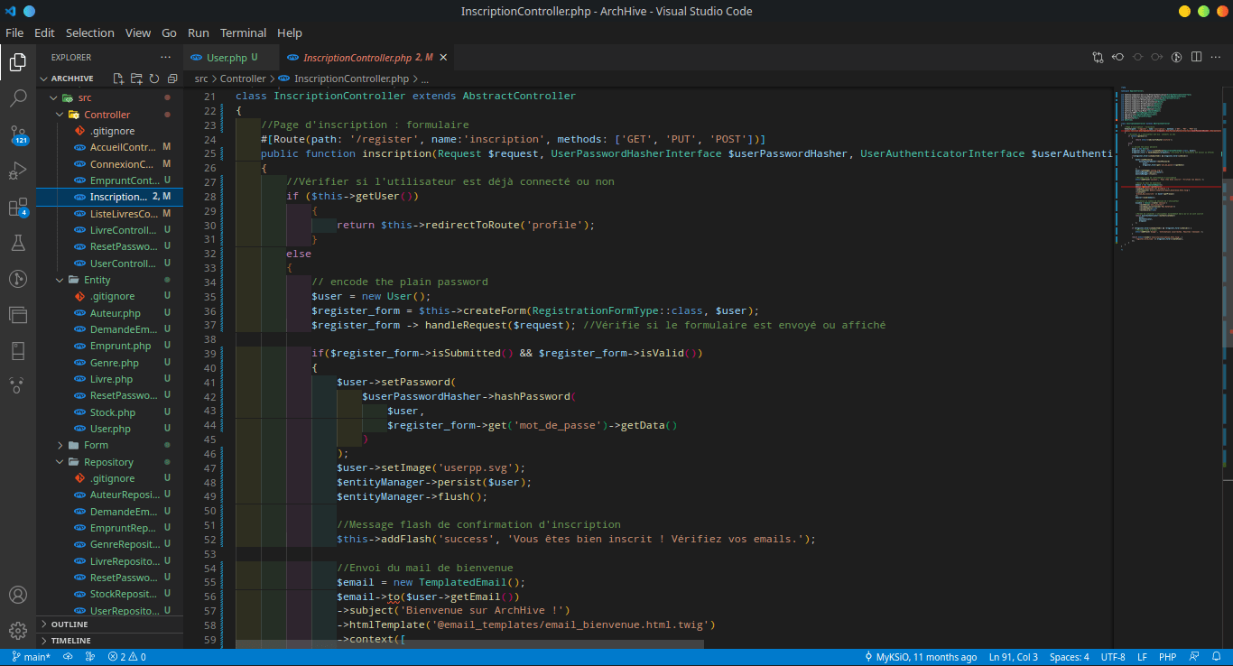Refresh the Explorer file tree
Image resolution: width=1233 pixels, height=666 pixels.
pyautogui.click(x=154, y=79)
